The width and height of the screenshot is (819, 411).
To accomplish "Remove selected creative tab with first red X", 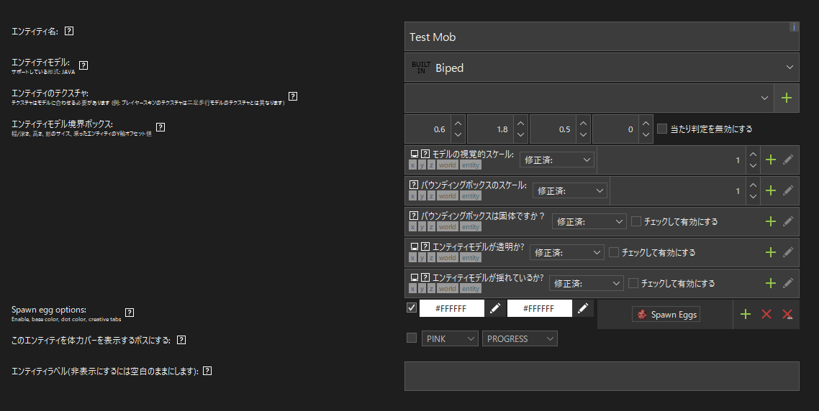I will (766, 314).
